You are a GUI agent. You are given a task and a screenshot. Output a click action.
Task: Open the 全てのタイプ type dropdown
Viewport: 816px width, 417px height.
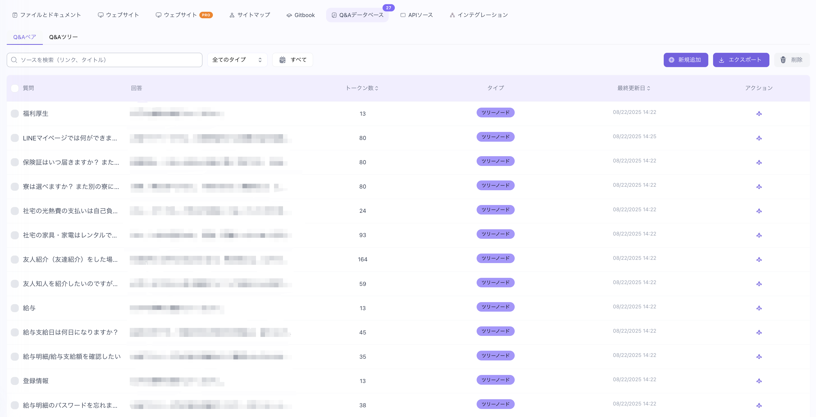(237, 60)
